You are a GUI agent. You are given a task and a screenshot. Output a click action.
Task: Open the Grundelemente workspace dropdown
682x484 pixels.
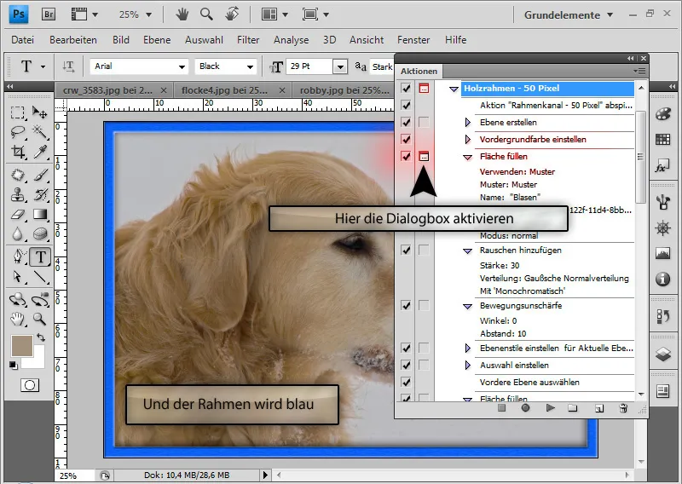pos(569,14)
